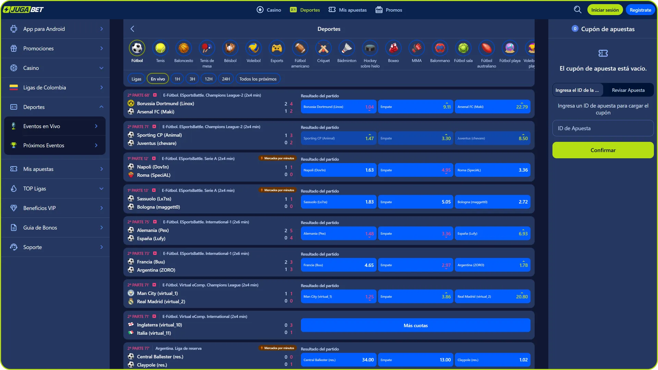Open live stream icon for Borussia Dortmund match
This screenshot has height=370, width=658.
155,95
